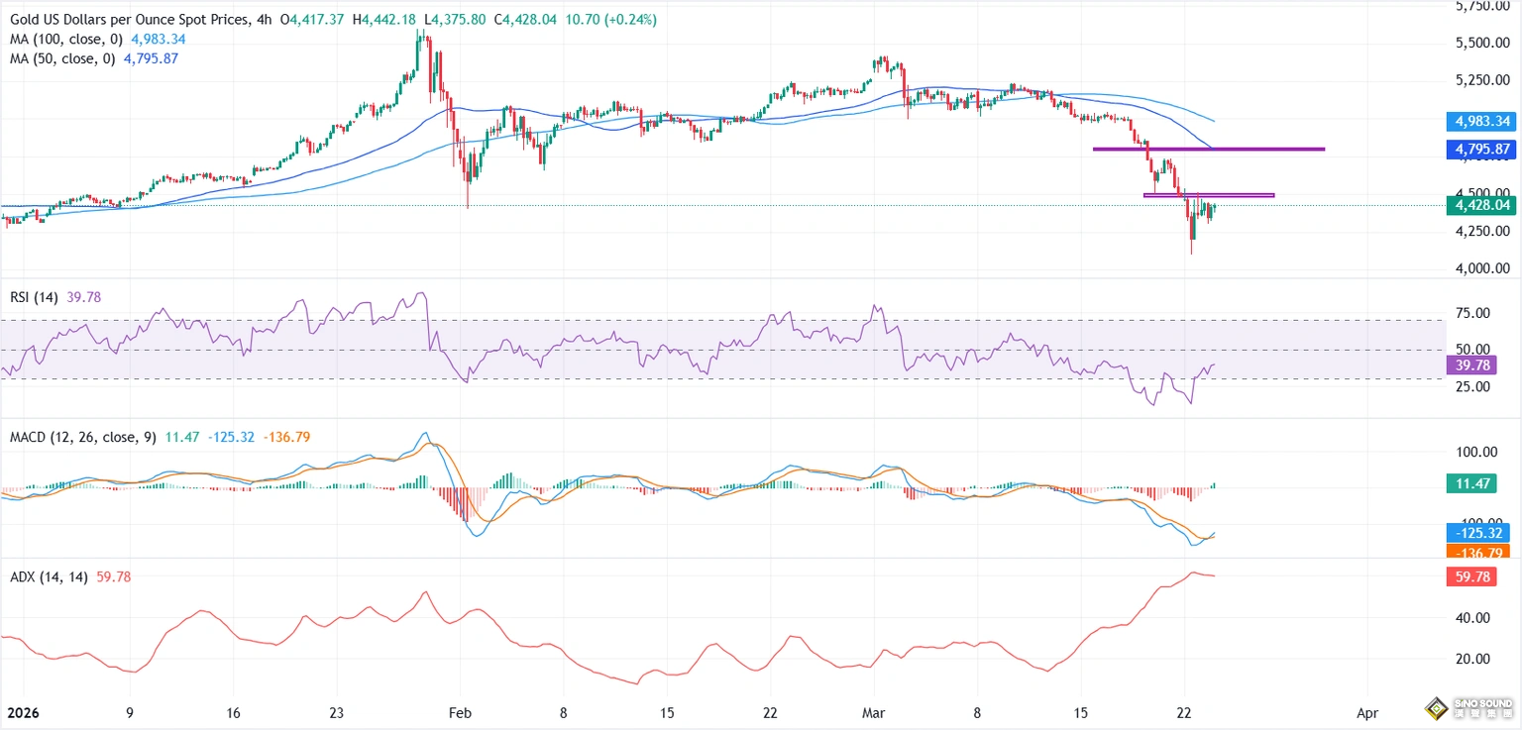Click the blue MA 50 price flag 4,795.87

point(1481,149)
